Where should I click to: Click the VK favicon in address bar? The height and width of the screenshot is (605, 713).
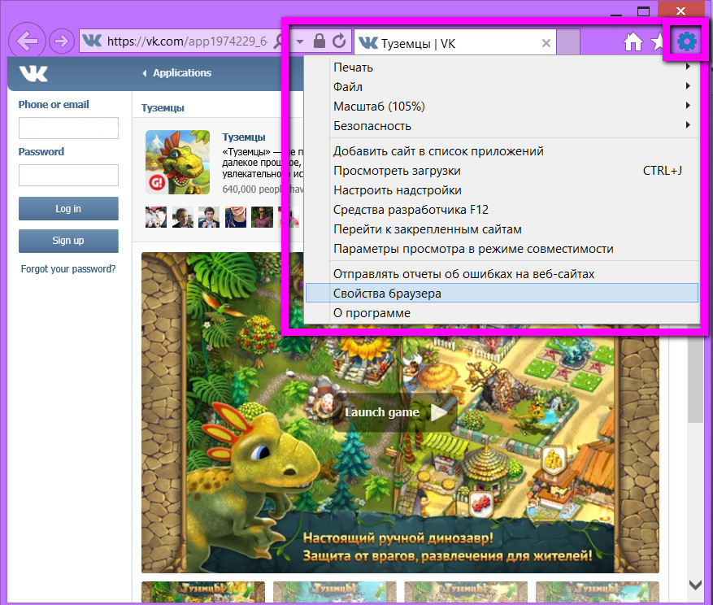[93, 41]
